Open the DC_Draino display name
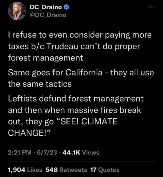Viewport: 163px width, 177px height. pos(46,7)
